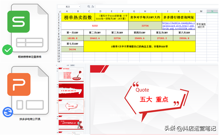Click the 第三天GMV label cell

(117, 33)
